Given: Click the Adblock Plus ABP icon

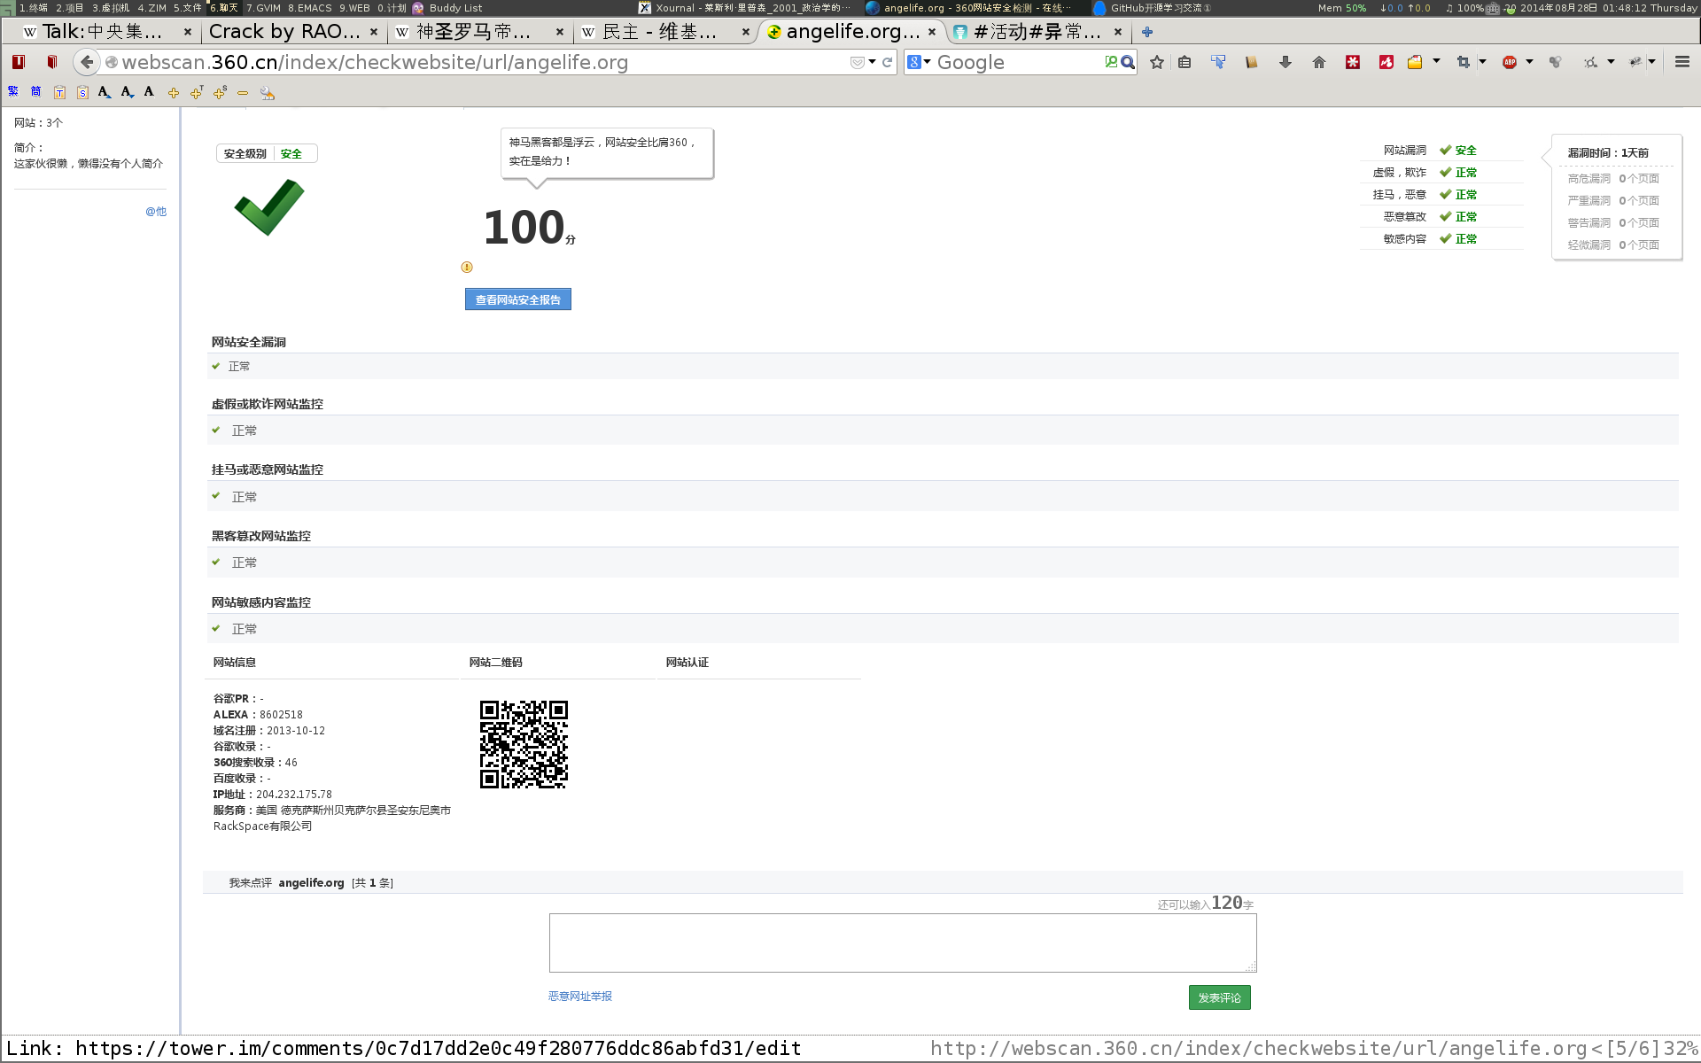Looking at the screenshot, I should [x=1510, y=62].
